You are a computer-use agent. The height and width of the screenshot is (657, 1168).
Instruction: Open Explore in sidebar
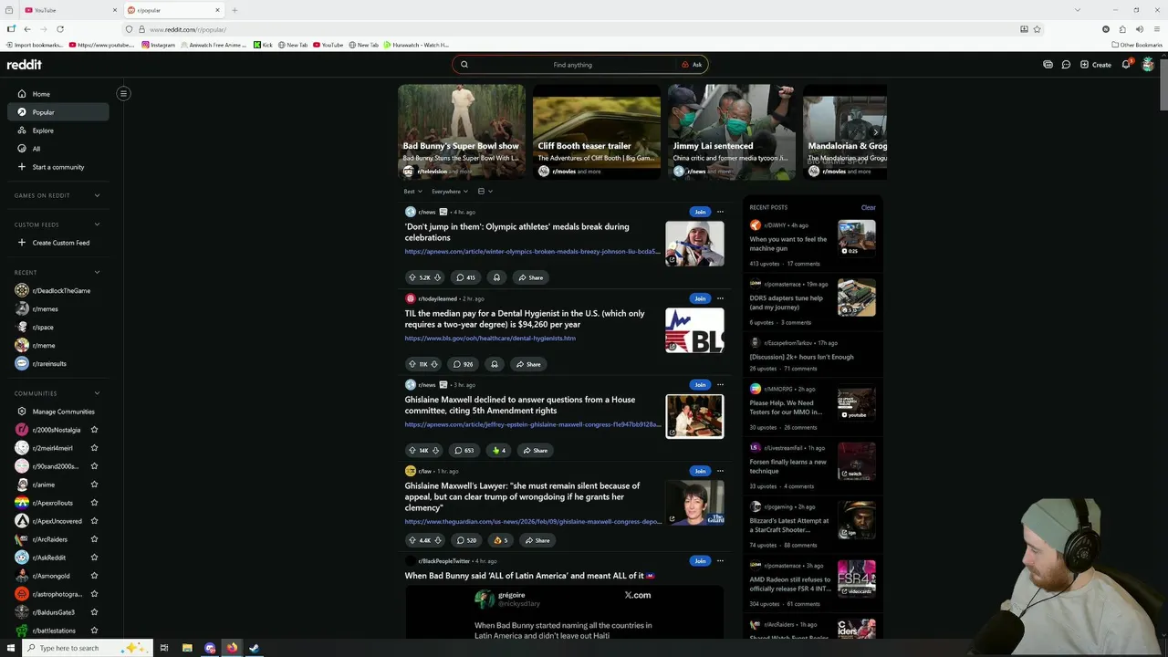[x=57, y=130]
